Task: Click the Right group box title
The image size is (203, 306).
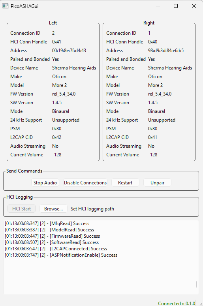Action: point(149,23)
